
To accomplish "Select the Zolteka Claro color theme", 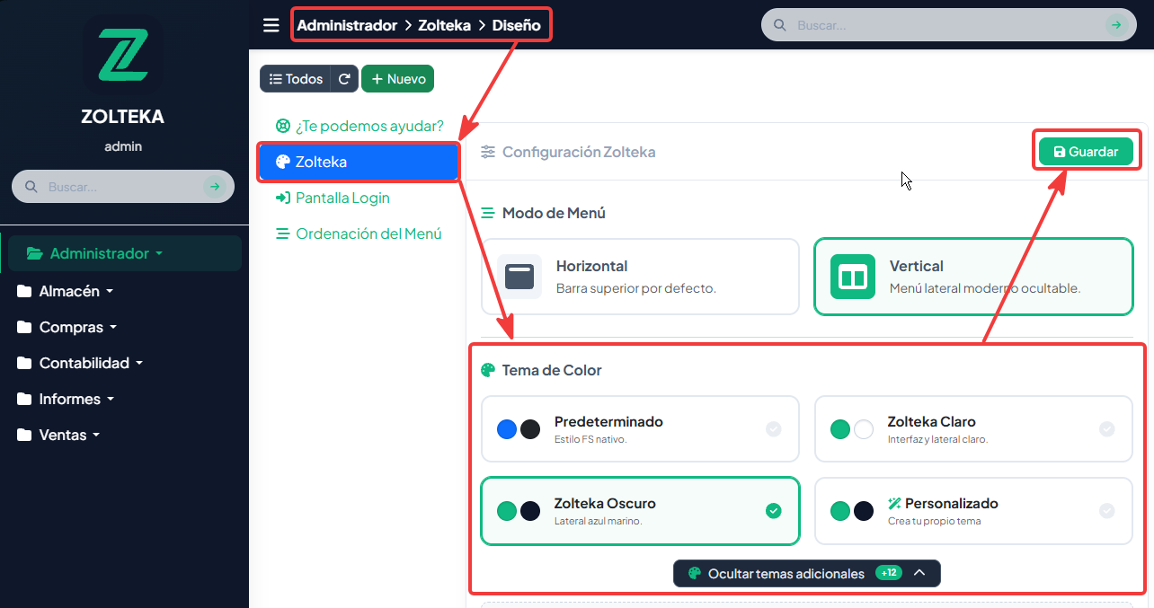I will click(x=973, y=428).
